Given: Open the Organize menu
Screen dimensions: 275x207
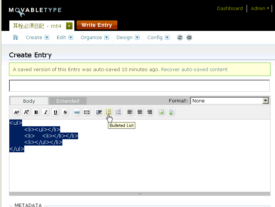Looking at the screenshot, I should [x=91, y=37].
